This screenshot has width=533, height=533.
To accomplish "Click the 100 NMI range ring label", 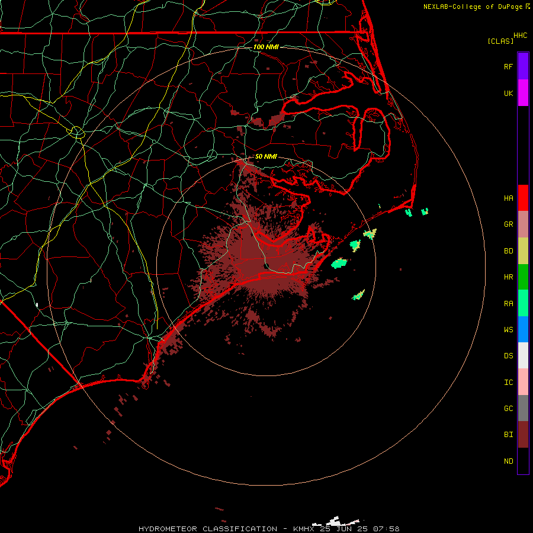I will pyautogui.click(x=266, y=47).
